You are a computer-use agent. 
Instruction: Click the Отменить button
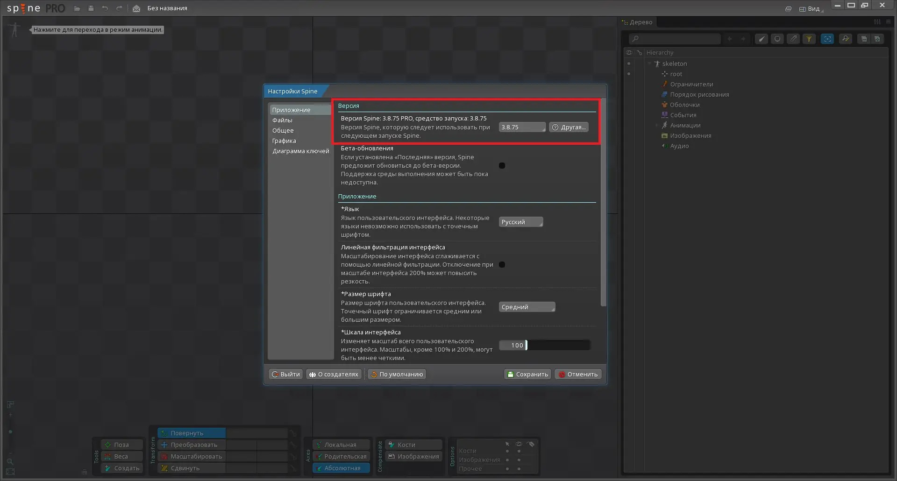pos(578,374)
